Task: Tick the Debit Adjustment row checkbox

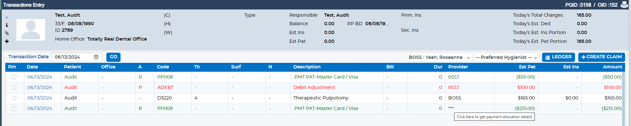Action: (14, 87)
